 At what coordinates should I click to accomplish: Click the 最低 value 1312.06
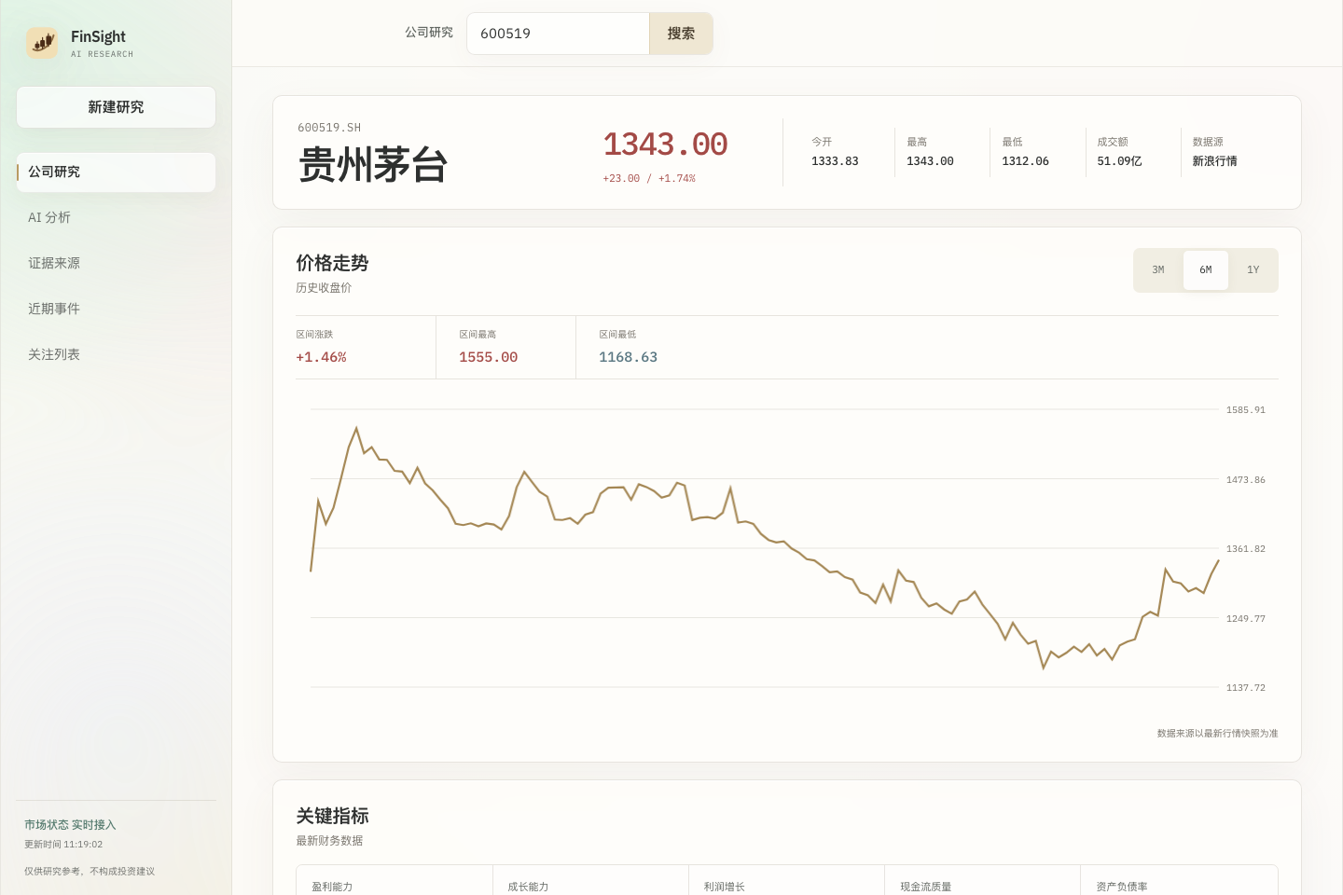pyautogui.click(x=1026, y=161)
